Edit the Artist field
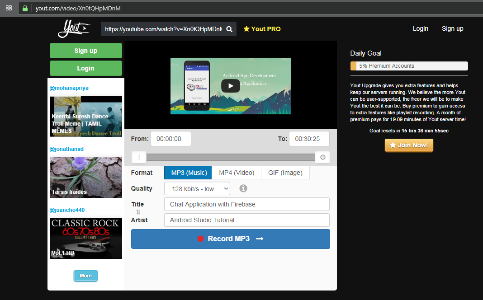 coord(247,220)
